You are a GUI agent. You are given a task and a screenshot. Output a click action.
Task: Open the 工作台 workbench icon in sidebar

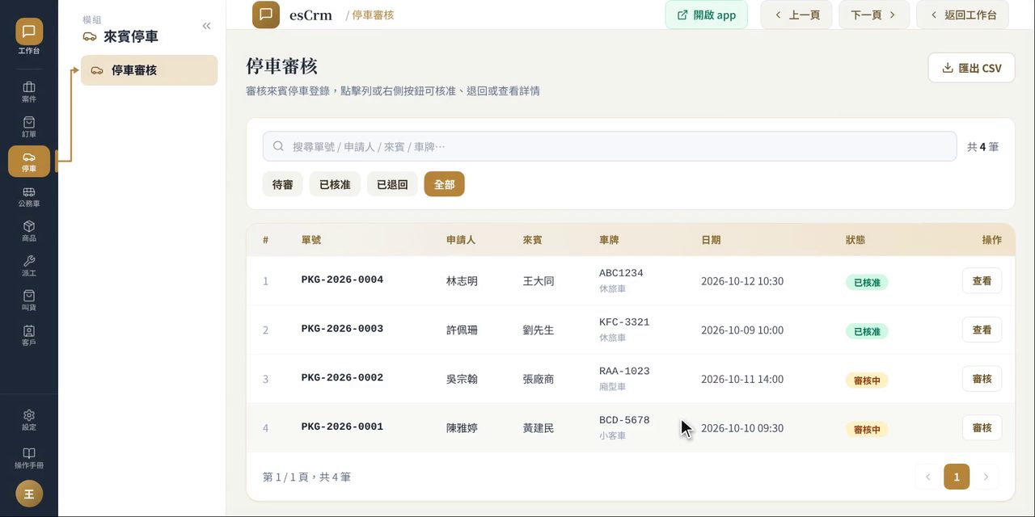(29, 36)
